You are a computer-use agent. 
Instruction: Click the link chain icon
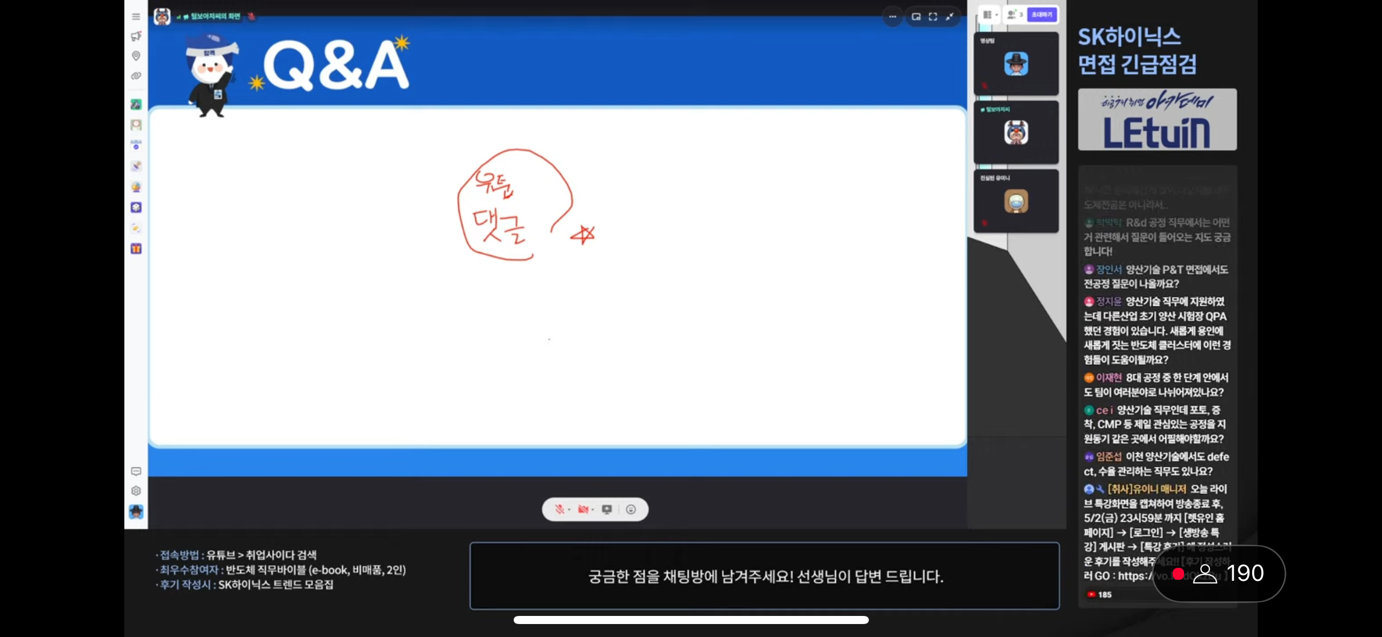(136, 76)
